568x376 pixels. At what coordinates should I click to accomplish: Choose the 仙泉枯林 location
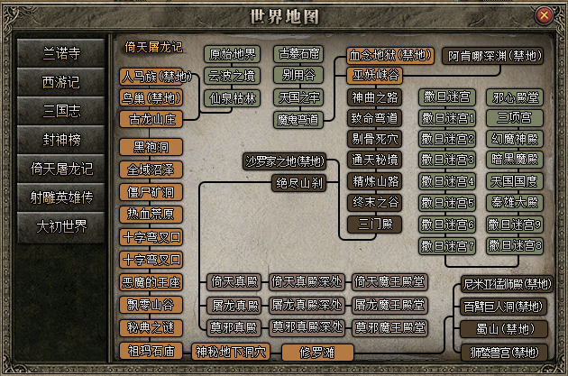point(233,98)
